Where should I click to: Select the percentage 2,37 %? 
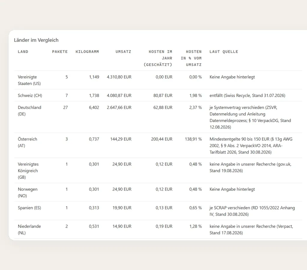point(195,107)
